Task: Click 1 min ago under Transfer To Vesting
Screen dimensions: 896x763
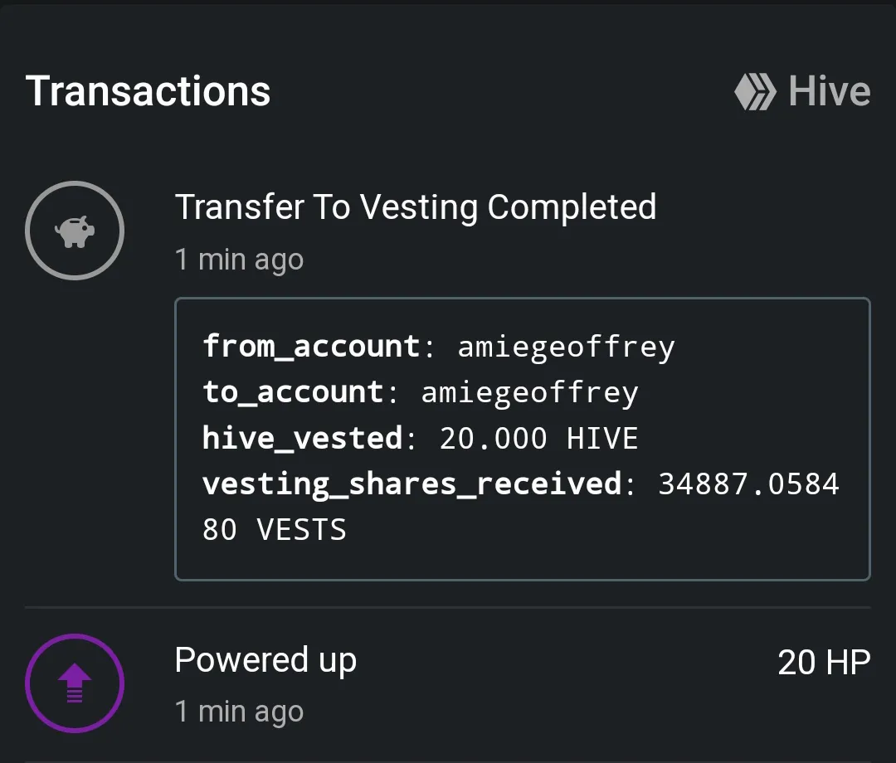Action: pyautogui.click(x=239, y=260)
